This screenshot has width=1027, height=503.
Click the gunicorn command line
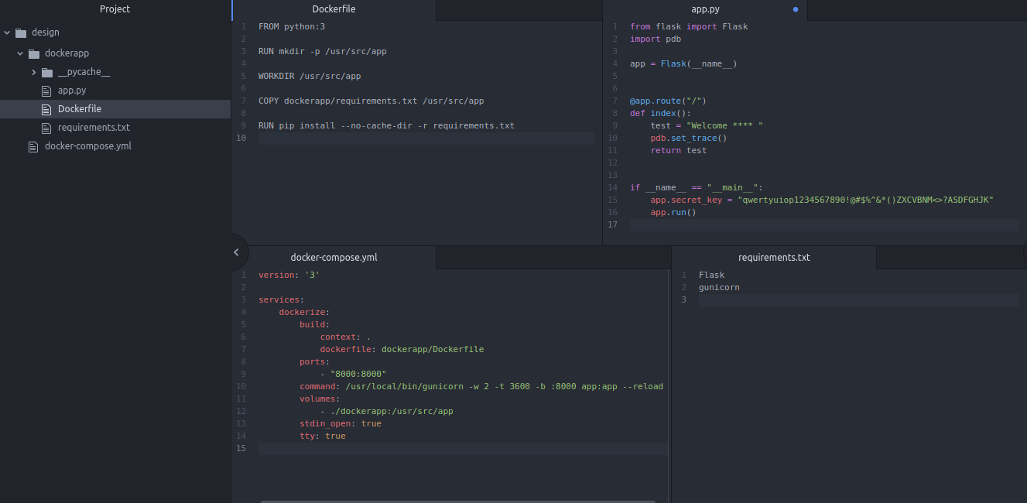(481, 386)
